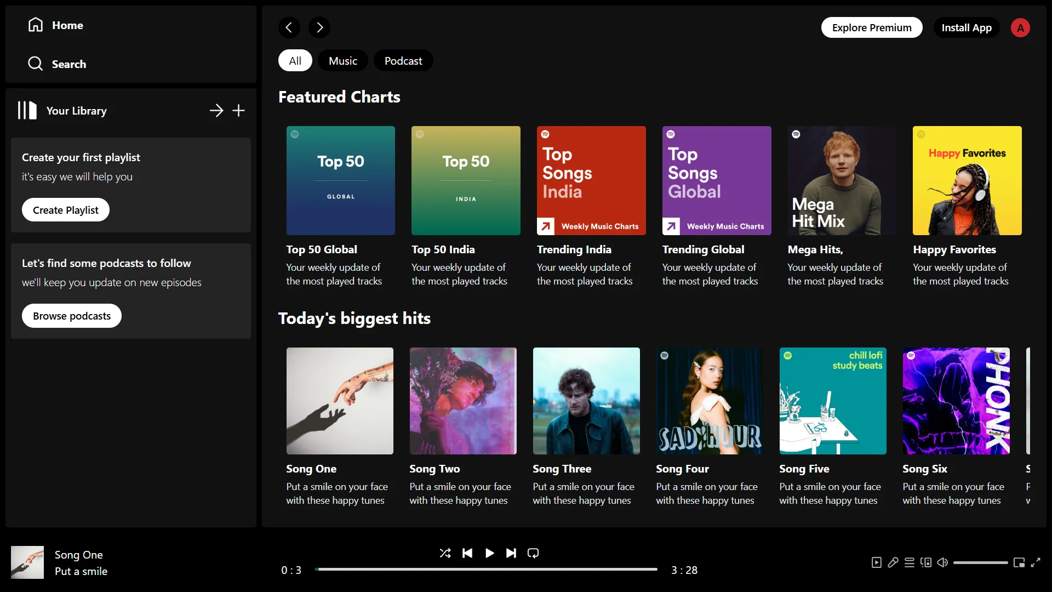1052x592 pixels.
Task: Enter full screen with the arrows icon
Action: 1036,562
